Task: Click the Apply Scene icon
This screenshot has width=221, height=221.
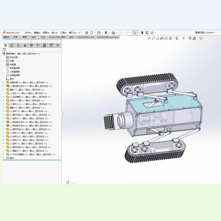Action: coord(194,38)
